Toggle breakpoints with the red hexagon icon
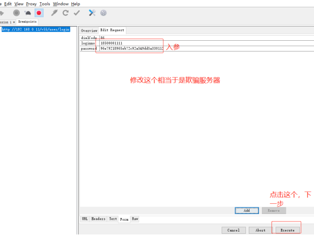Image resolution: width=314 pixels, height=235 pixels. coord(39,13)
